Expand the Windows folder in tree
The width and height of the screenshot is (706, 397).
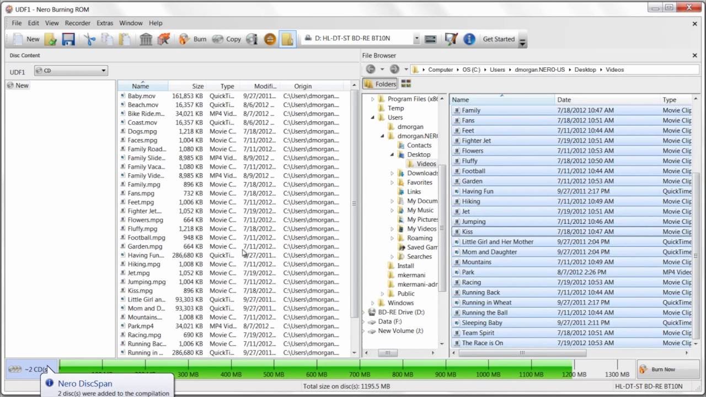(x=372, y=303)
